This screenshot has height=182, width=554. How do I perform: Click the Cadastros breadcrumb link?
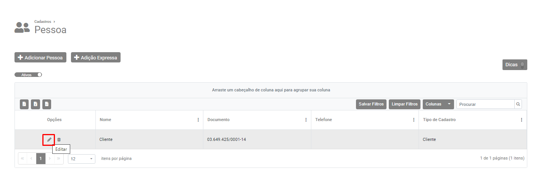43,22
